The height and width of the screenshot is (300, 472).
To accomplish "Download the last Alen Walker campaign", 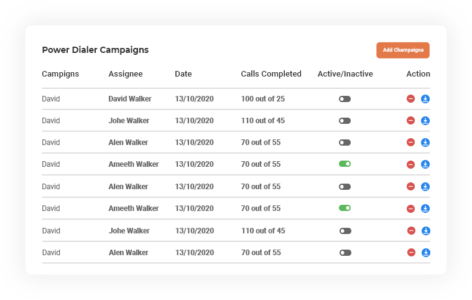I will click(x=426, y=253).
